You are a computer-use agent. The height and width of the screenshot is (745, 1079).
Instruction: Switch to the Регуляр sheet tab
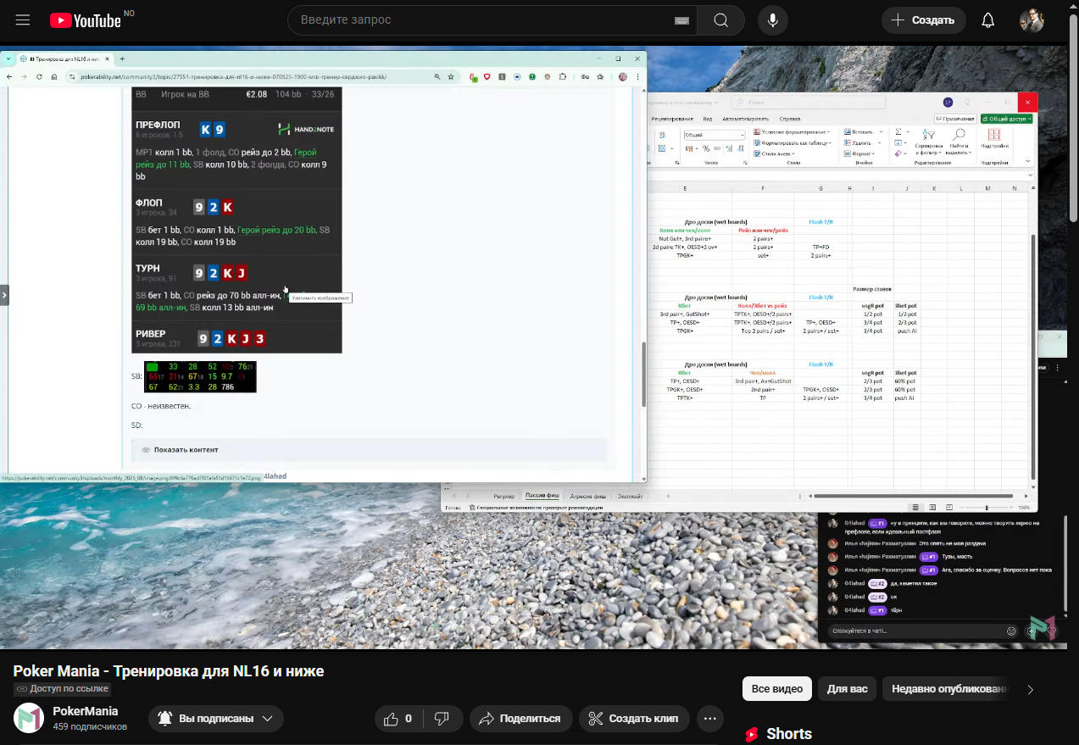[504, 495]
